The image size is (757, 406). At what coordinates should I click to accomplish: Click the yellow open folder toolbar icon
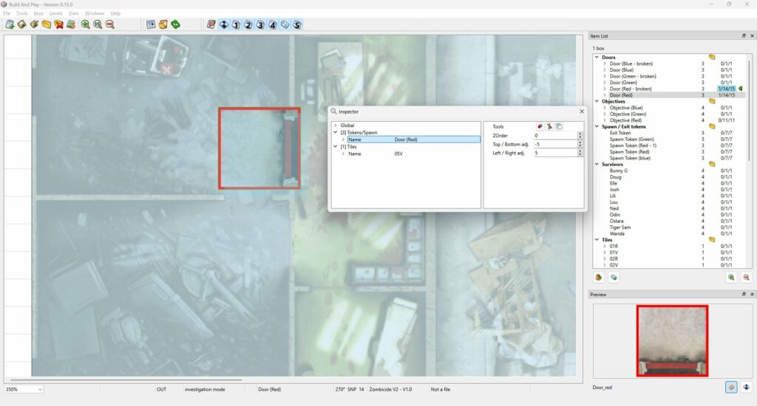tap(47, 24)
